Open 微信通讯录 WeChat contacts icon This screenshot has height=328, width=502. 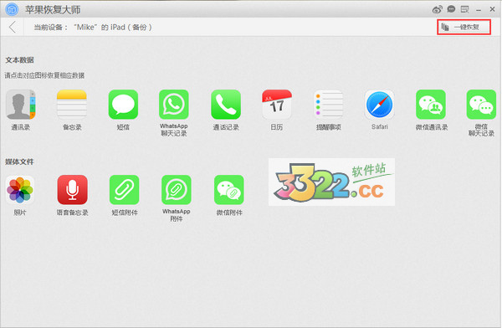pyautogui.click(x=431, y=105)
